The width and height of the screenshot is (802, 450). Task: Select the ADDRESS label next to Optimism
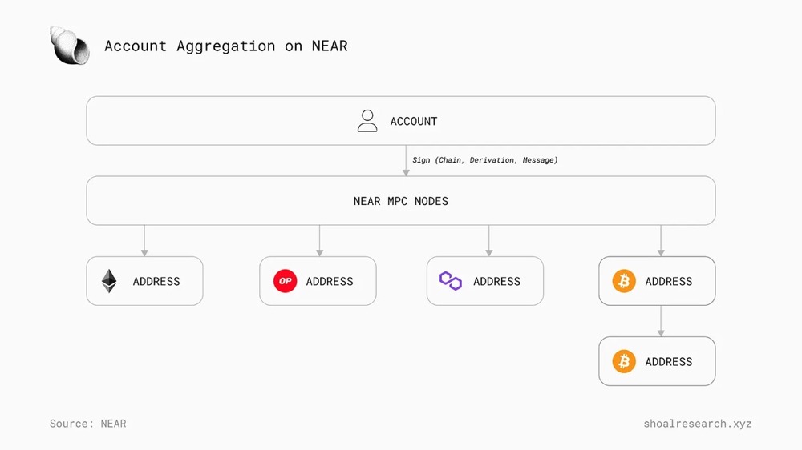tap(330, 282)
